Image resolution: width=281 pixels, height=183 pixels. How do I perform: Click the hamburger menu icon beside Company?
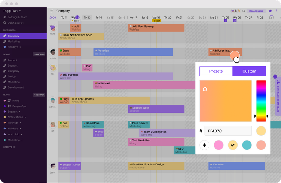tap(52, 11)
